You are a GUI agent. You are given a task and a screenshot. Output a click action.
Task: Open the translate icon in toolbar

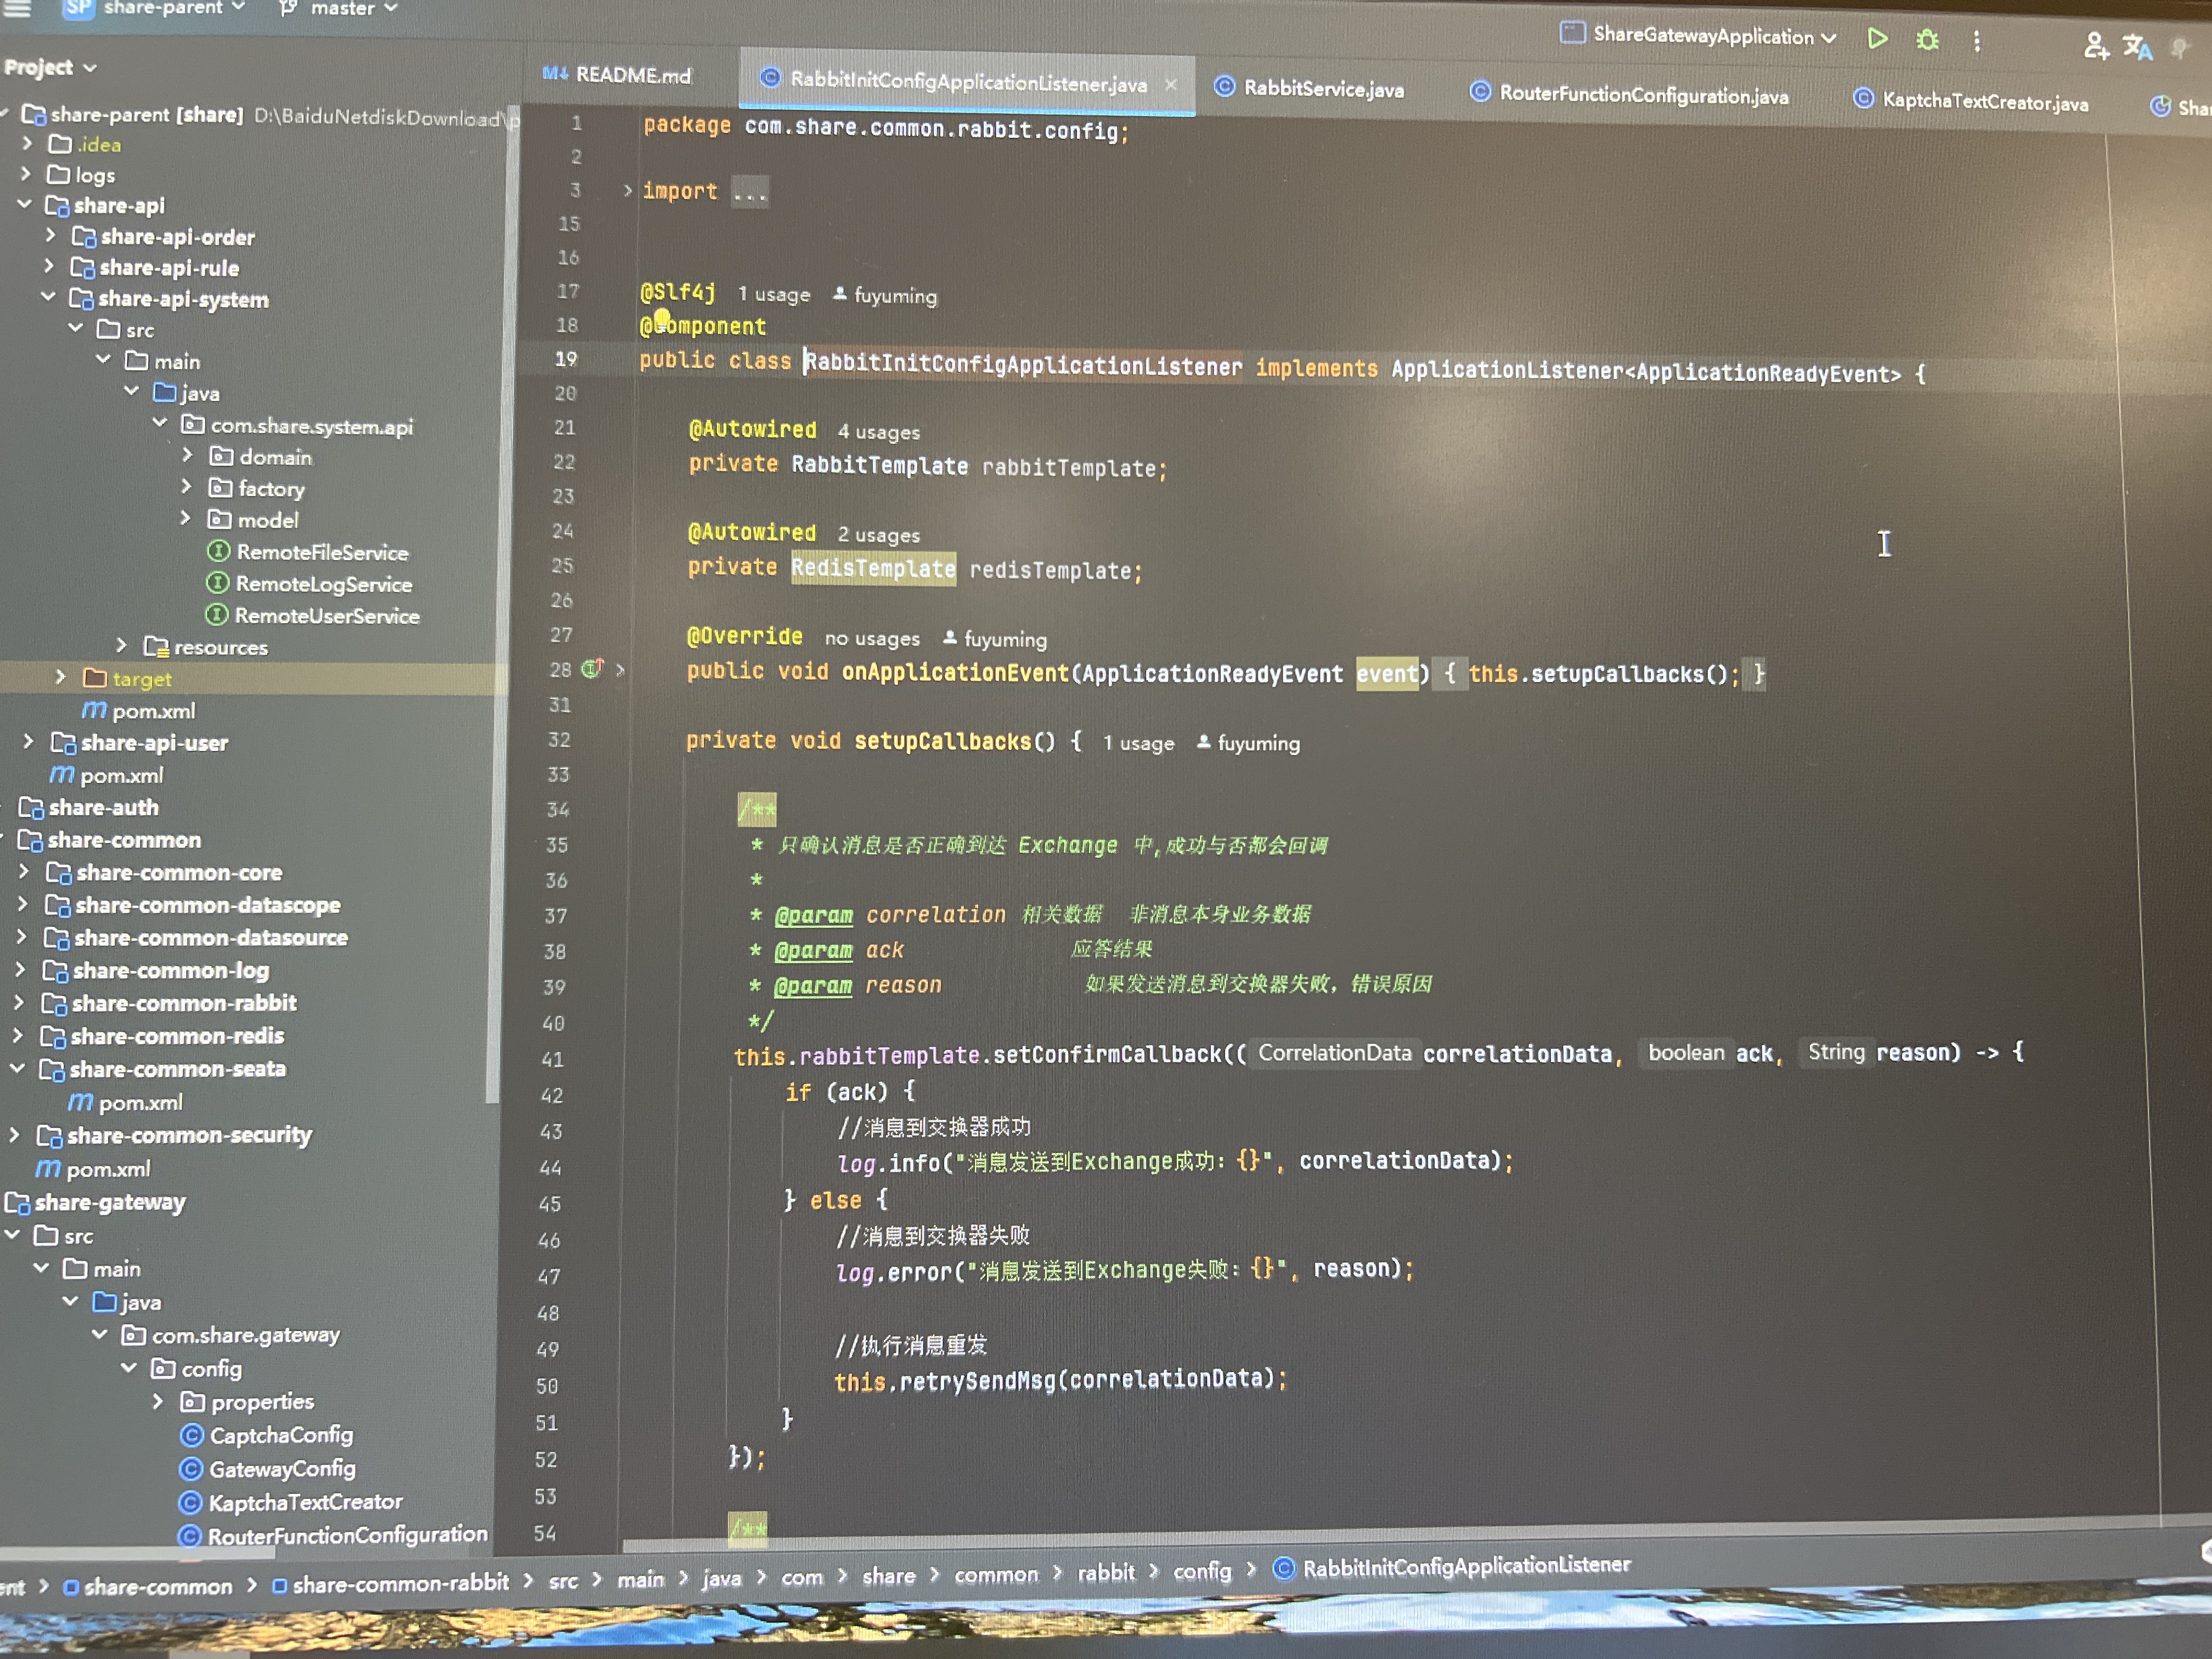tap(2137, 47)
